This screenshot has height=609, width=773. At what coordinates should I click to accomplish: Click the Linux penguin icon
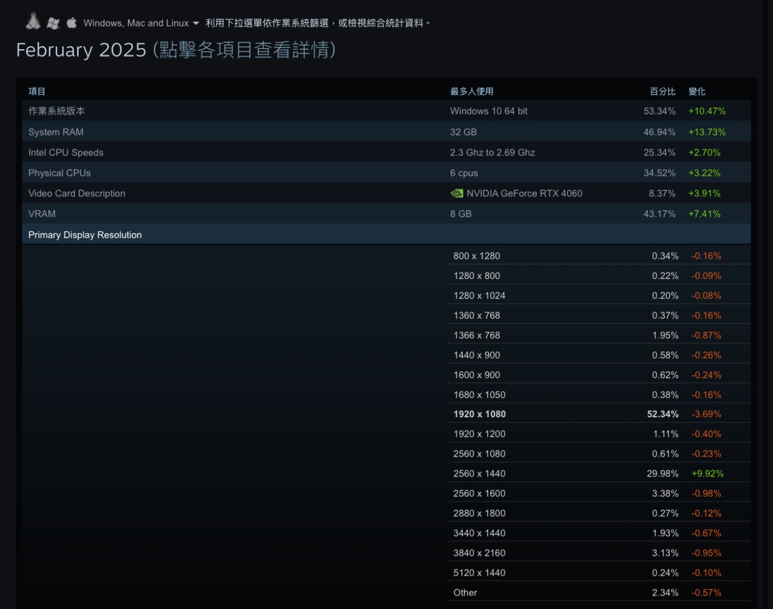(x=33, y=22)
